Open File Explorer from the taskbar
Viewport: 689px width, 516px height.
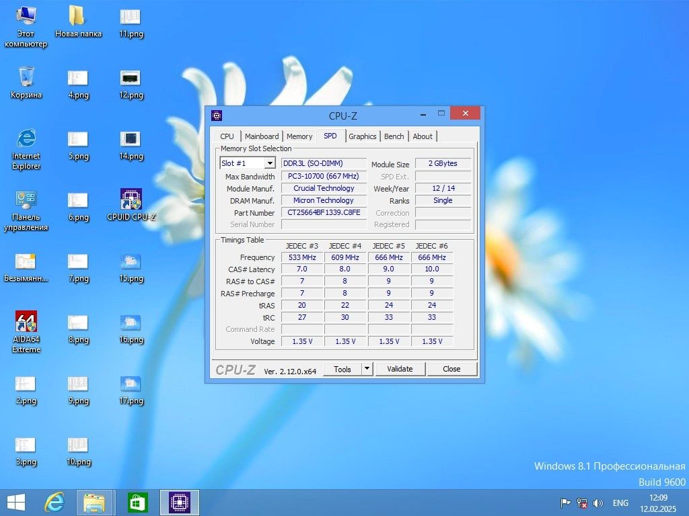(94, 503)
